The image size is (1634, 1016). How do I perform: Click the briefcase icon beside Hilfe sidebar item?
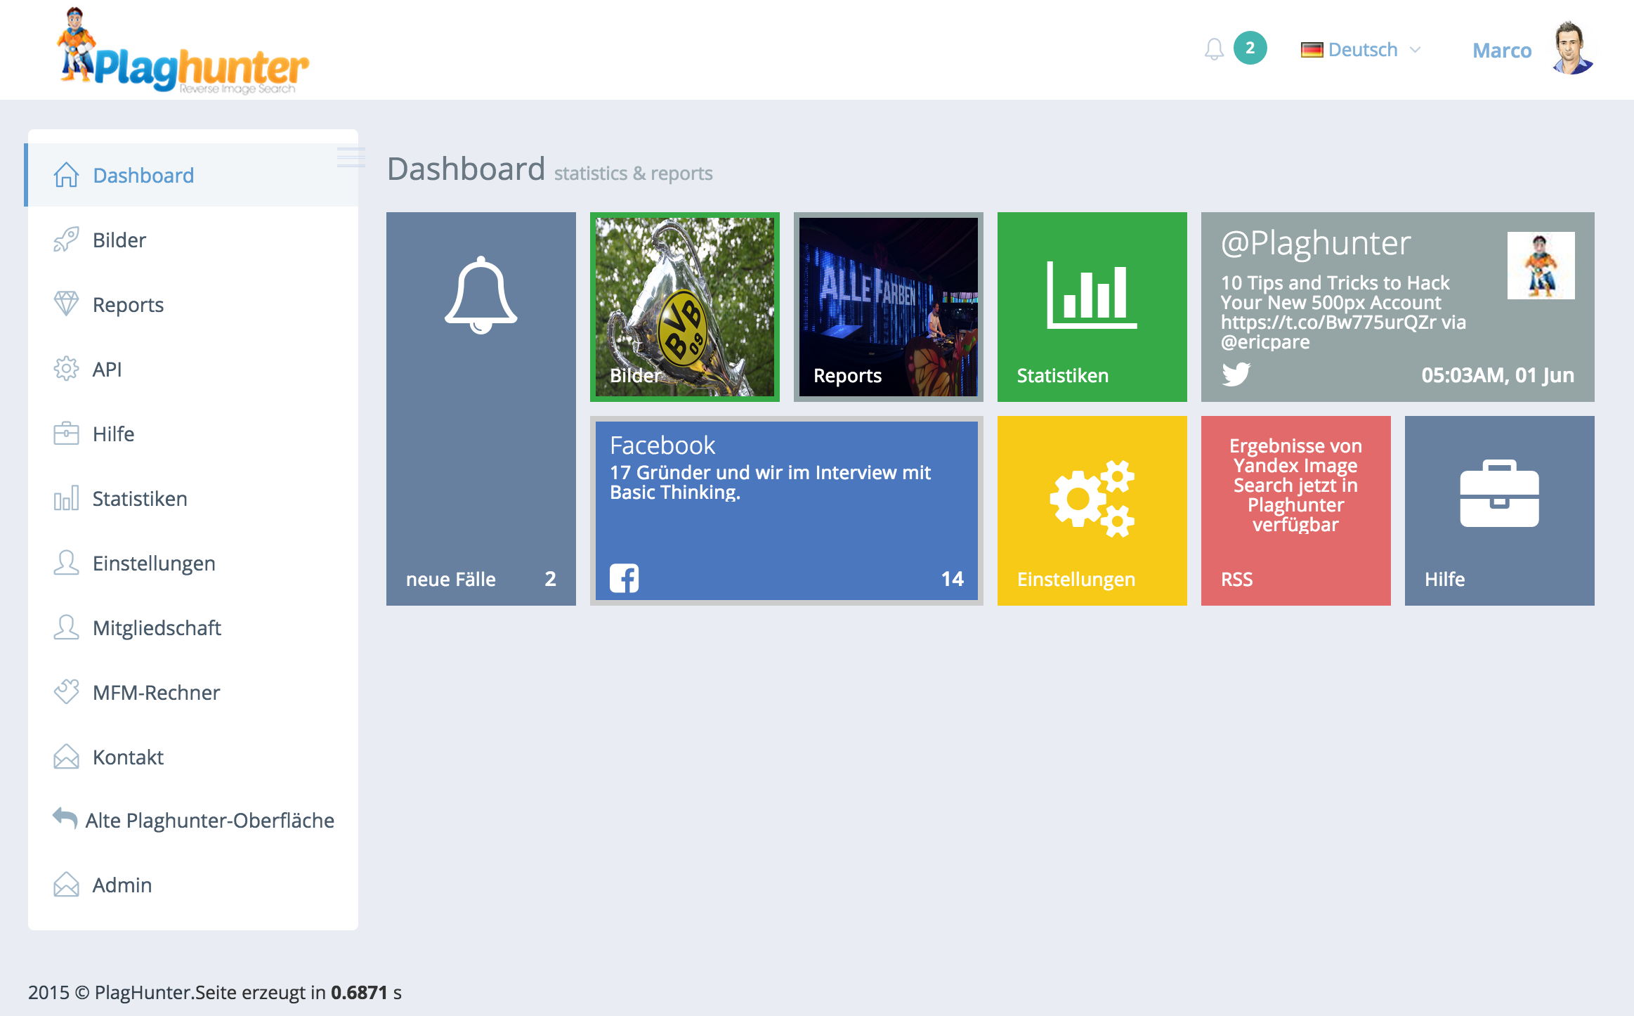coord(66,434)
